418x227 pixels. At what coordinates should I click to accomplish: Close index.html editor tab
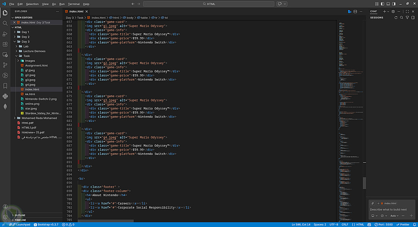tap(87, 11)
